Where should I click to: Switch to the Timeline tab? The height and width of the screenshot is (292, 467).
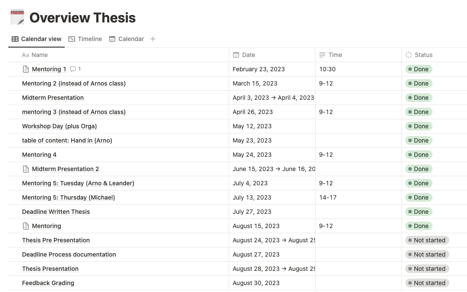click(x=90, y=39)
